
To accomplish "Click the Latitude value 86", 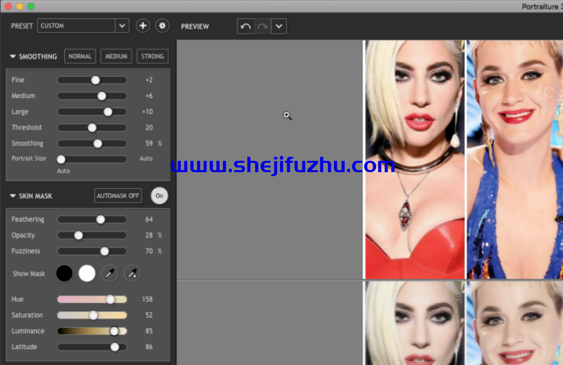I will 149,347.
